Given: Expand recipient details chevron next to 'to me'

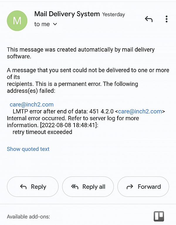Looking at the screenshot, I should pyautogui.click(x=55, y=24).
